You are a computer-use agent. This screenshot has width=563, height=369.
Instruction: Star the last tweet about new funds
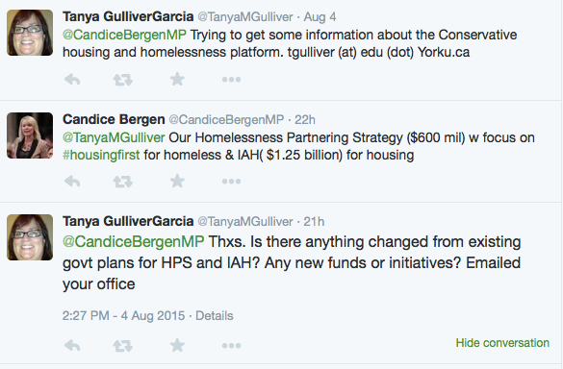(177, 345)
